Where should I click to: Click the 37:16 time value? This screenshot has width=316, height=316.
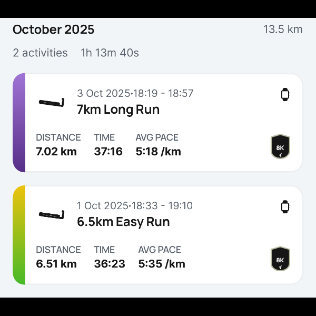(108, 152)
